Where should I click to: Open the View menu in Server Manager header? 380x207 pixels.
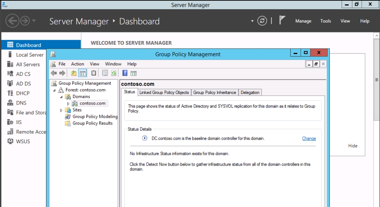coord(345,21)
